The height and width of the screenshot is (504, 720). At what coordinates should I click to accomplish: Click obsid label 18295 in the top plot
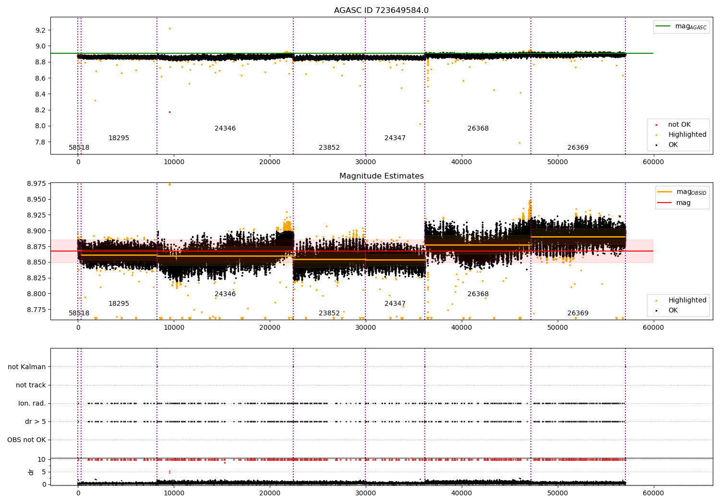pyautogui.click(x=119, y=138)
